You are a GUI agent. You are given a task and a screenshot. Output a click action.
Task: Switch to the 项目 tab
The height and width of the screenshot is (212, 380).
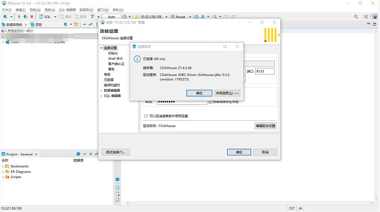tap(36, 25)
